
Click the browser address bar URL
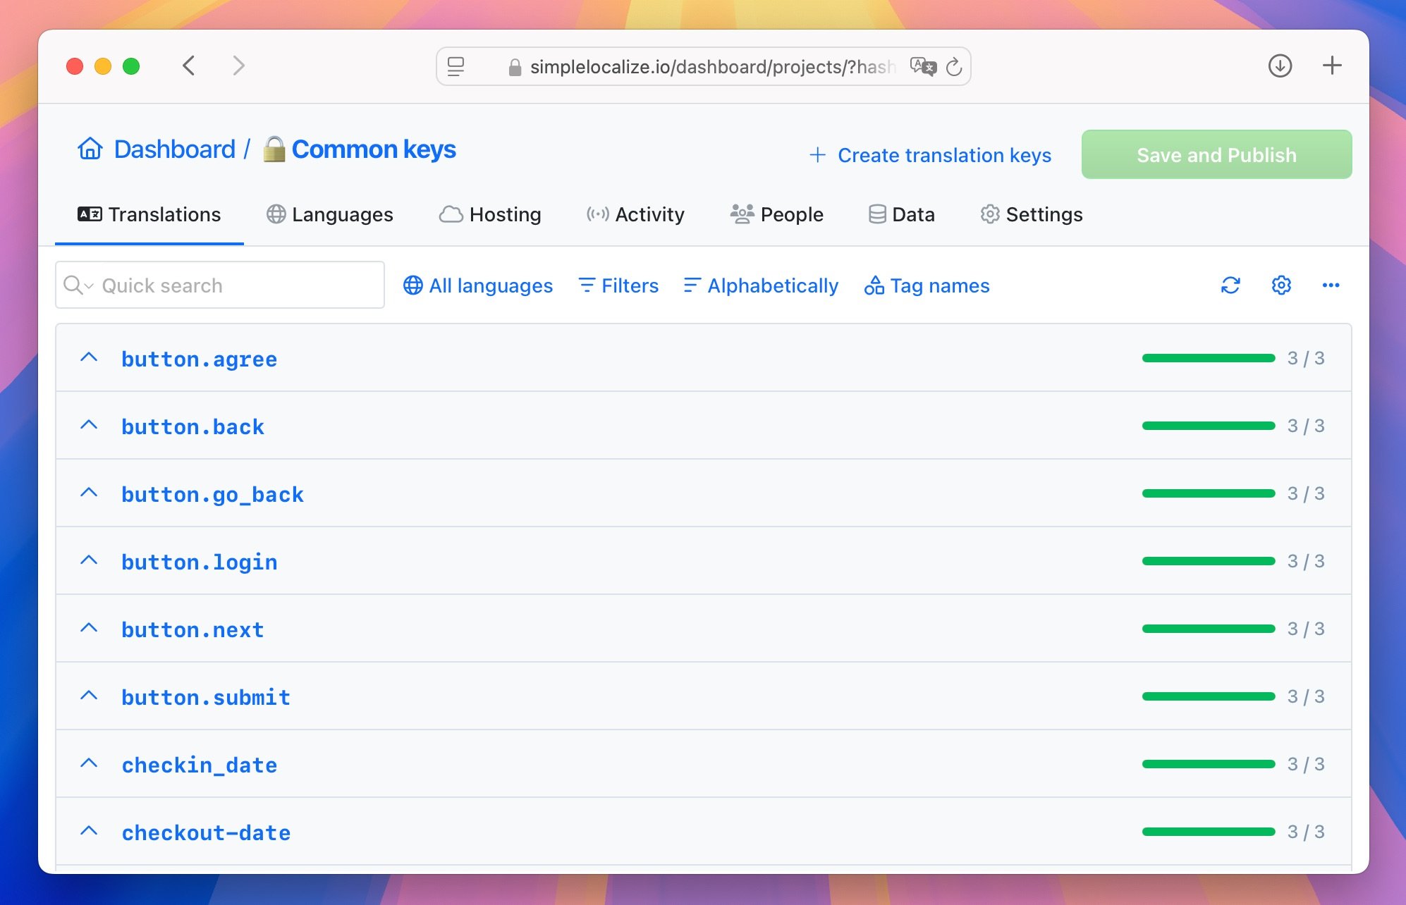712,67
